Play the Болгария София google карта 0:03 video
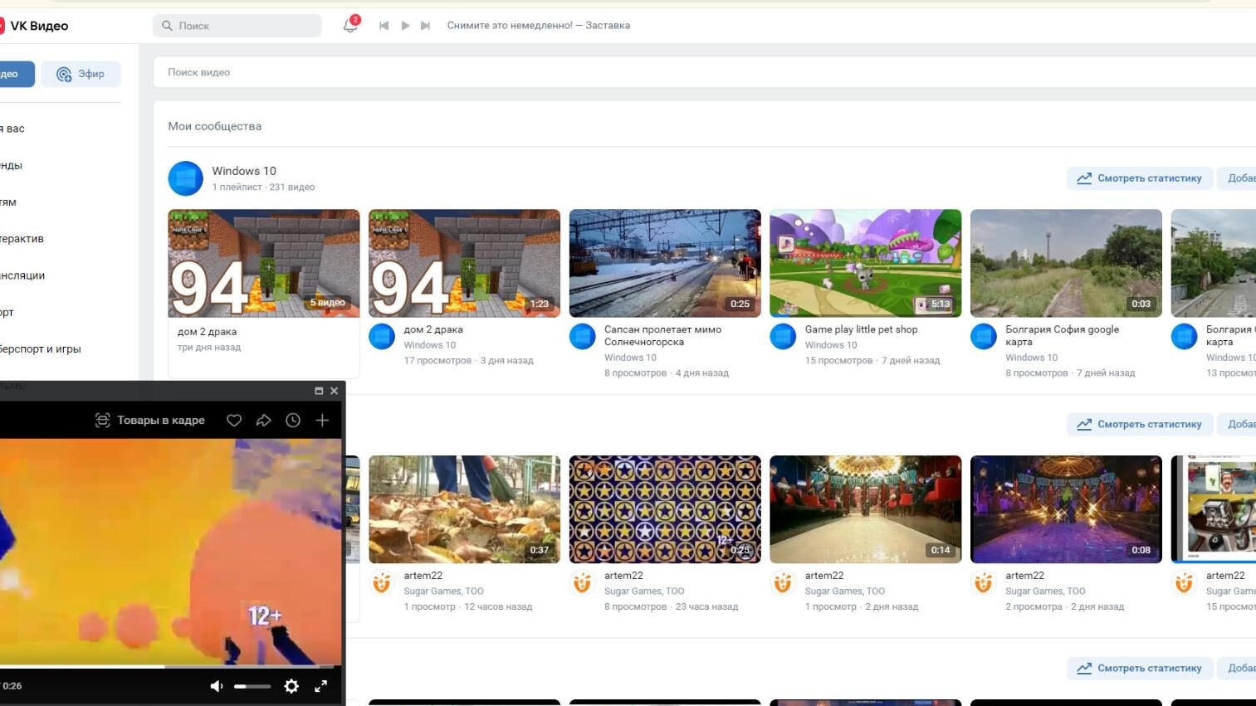Image resolution: width=1256 pixels, height=706 pixels. click(1066, 263)
